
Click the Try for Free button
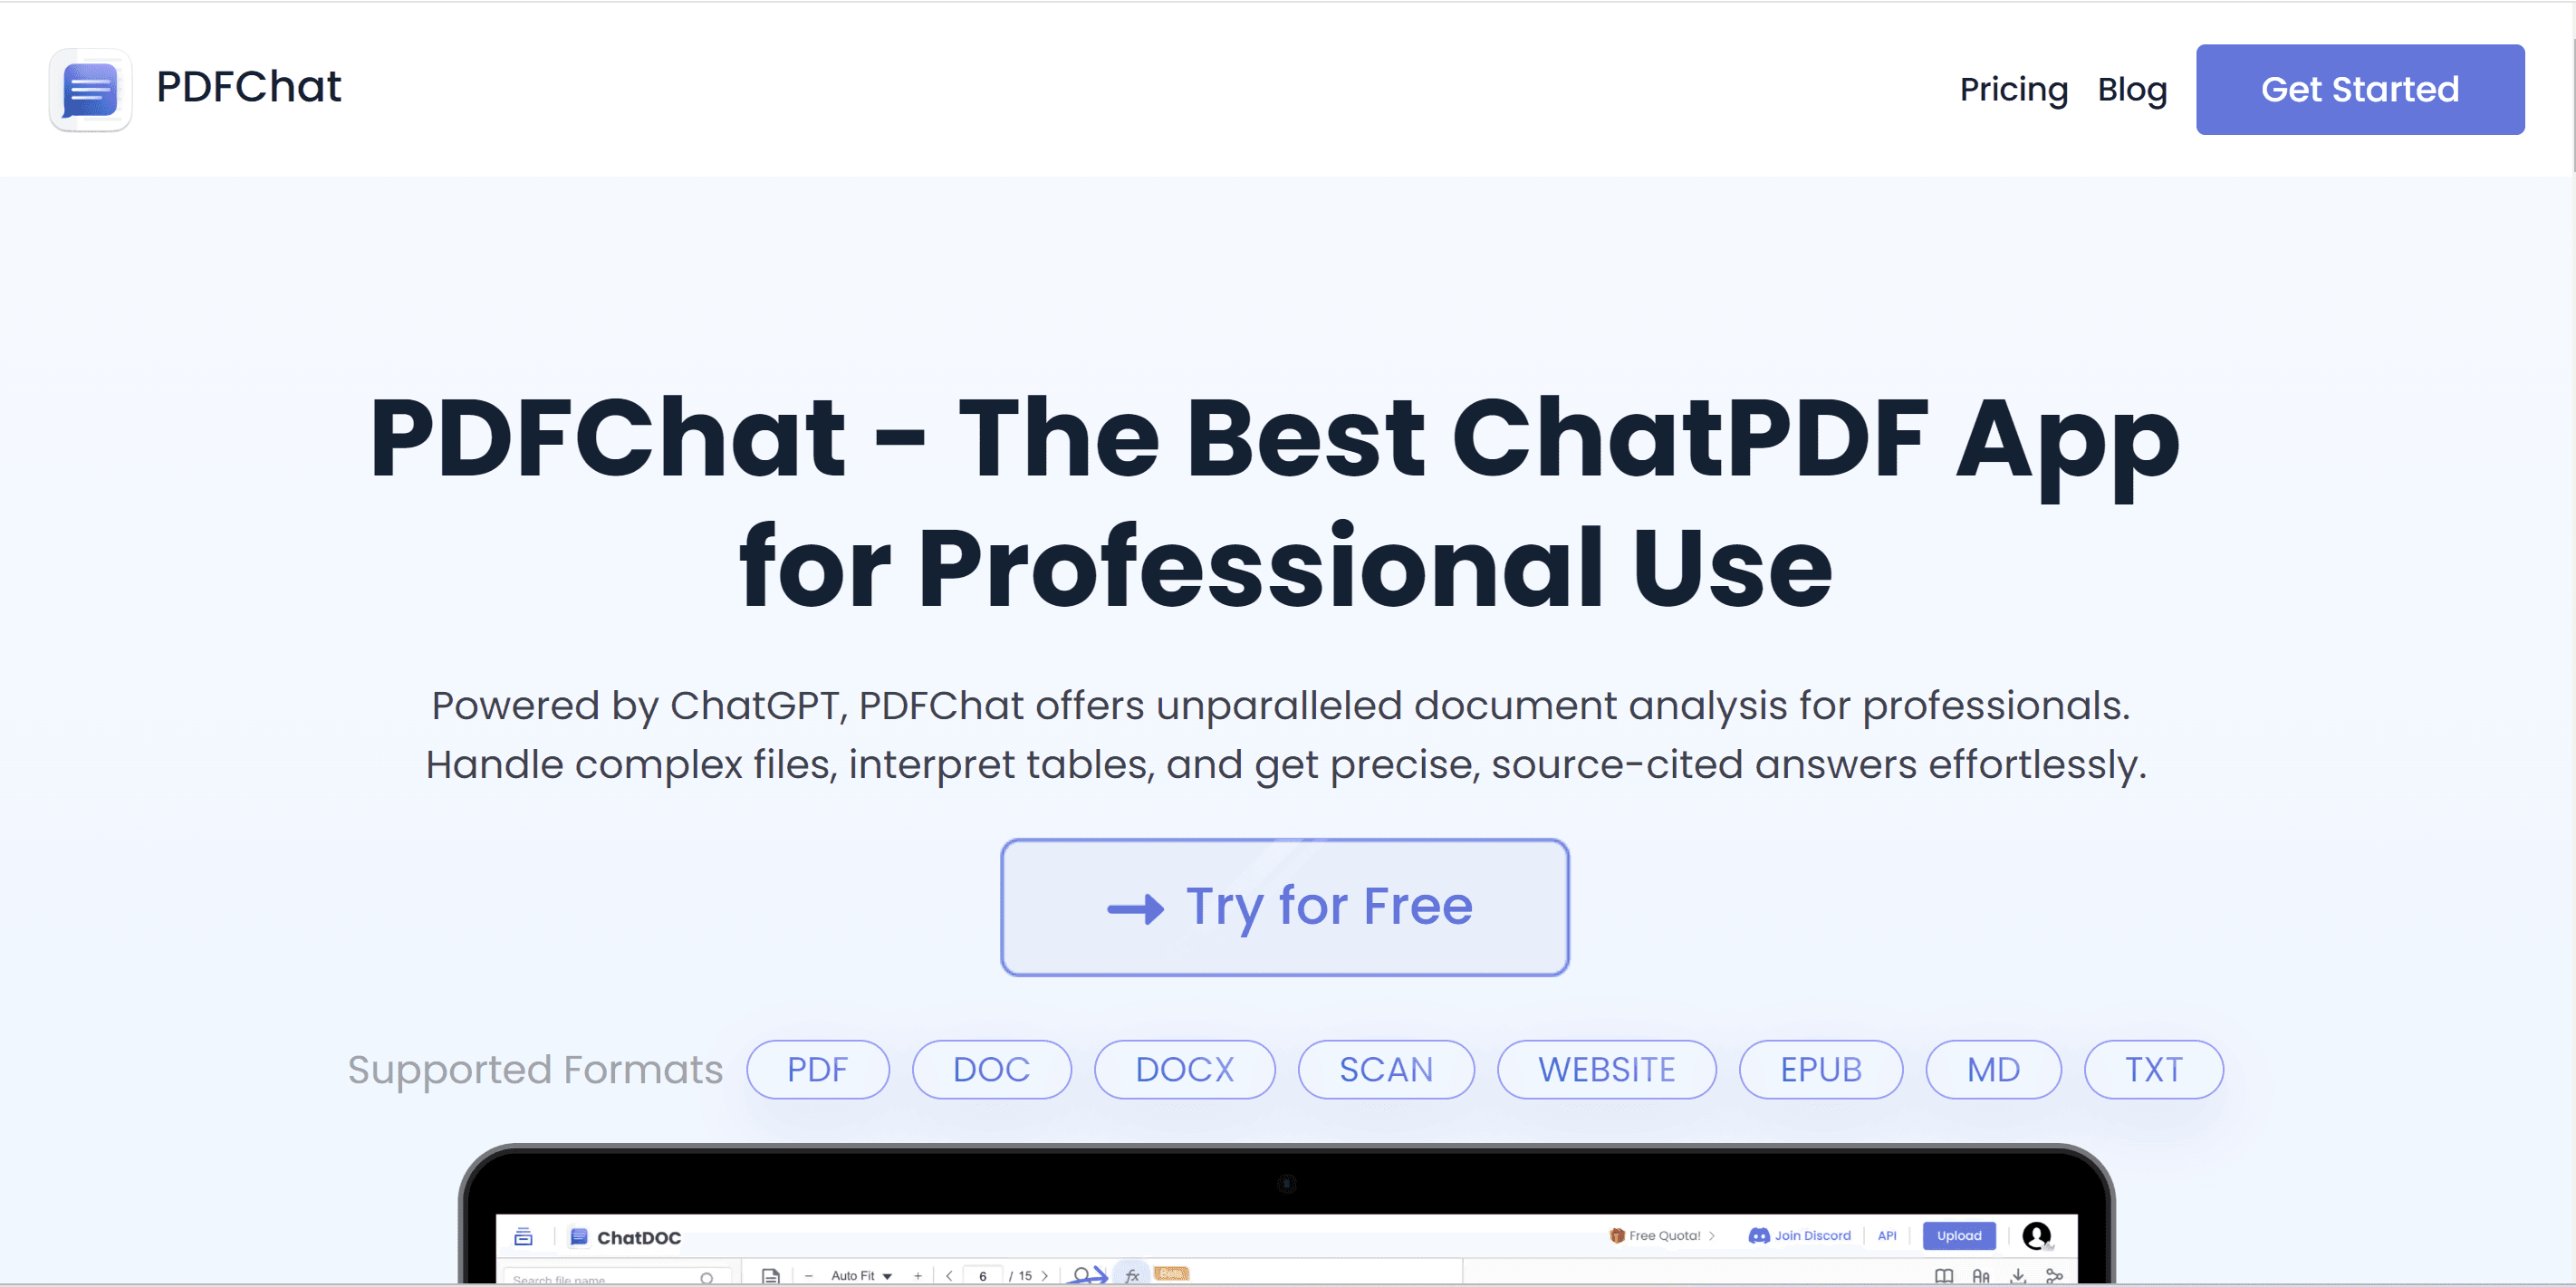tap(1285, 907)
